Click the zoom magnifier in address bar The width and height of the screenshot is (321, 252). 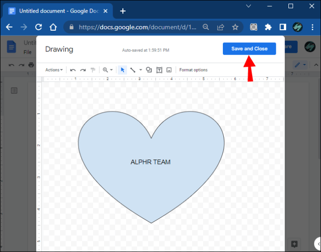click(206, 27)
